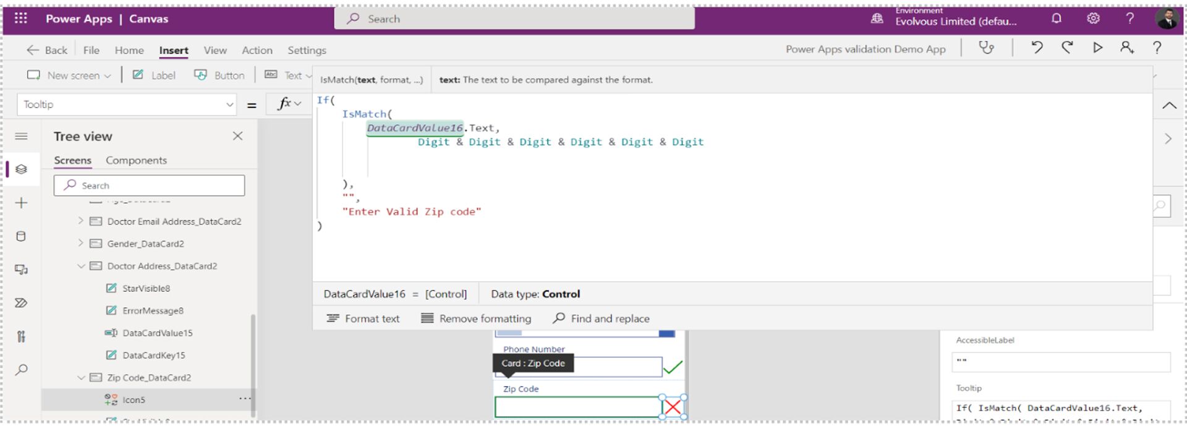Click the Insert plus icon in sidebar

[x=21, y=203]
